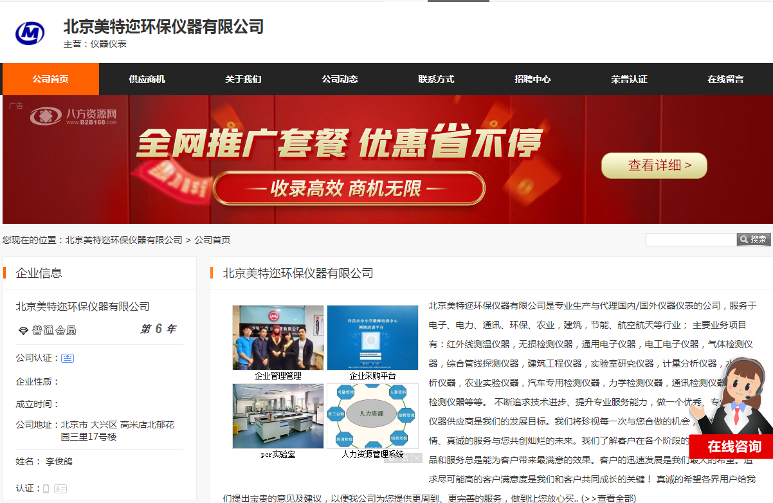The width and height of the screenshot is (773, 503).
Task: Click the 搜索 search button
Action: [x=754, y=239]
